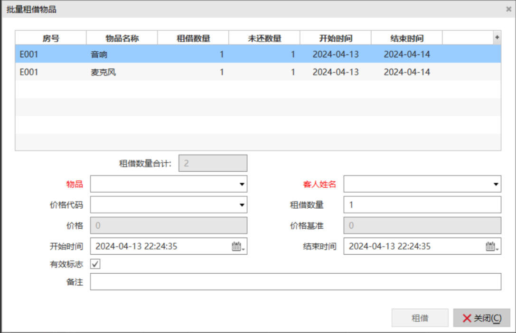The image size is (516, 333).
Task: Click the 关闭(C) button
Action: [481, 318]
